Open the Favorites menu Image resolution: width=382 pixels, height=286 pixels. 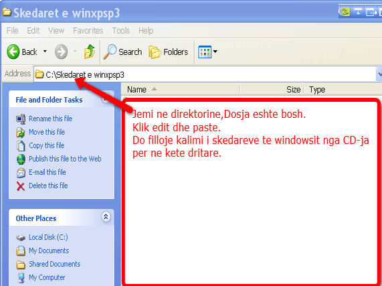[88, 31]
